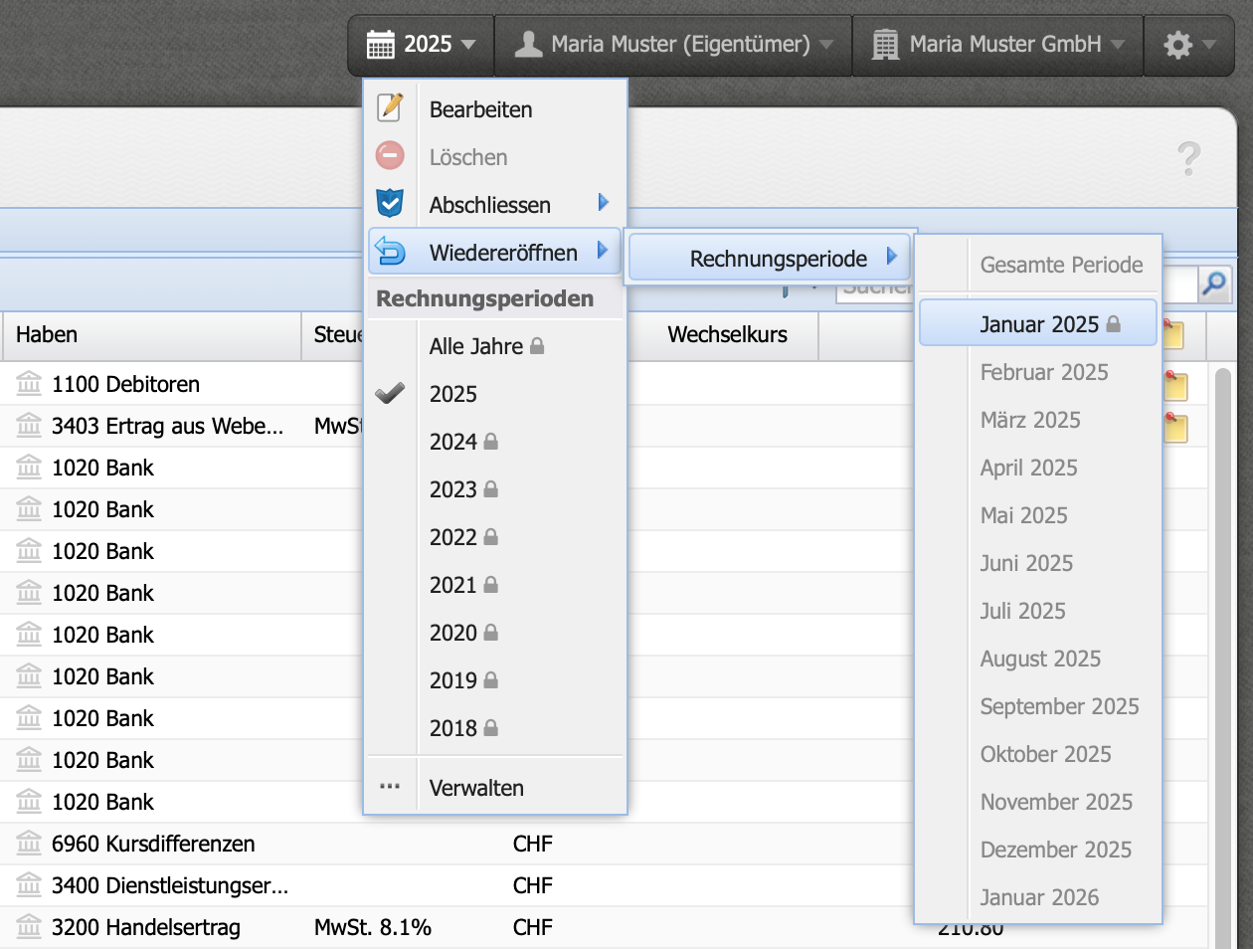Click the Bearbeiten pencil icon
This screenshot has width=1253, height=949.
(x=389, y=107)
